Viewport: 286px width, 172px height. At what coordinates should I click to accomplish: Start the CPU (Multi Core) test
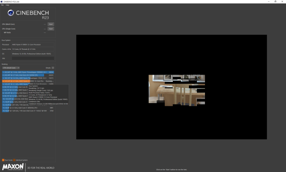pos(51,24)
